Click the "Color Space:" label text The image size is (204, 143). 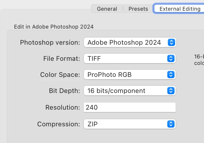[x=60, y=75]
